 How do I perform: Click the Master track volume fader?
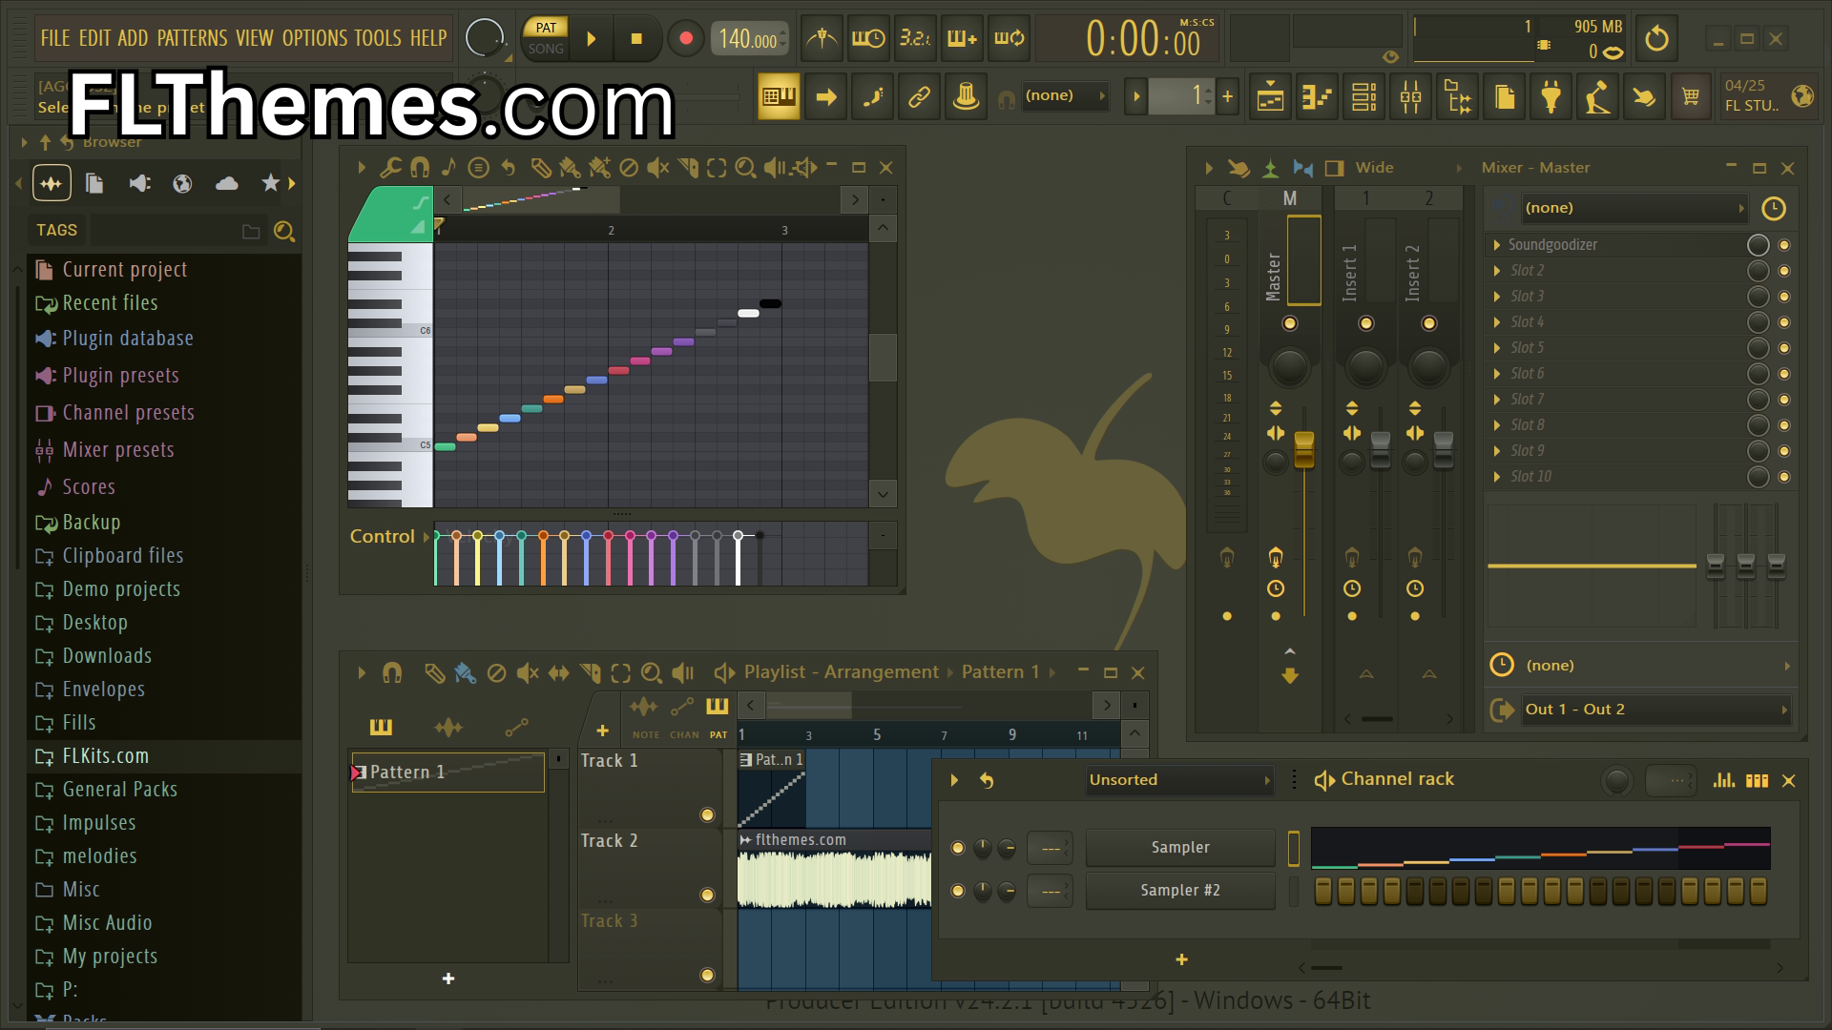tap(1304, 450)
